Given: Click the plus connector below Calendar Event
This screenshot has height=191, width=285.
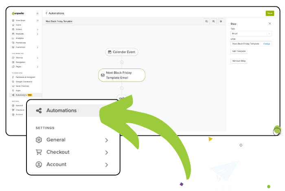Looking at the screenshot, I should (x=121, y=62).
